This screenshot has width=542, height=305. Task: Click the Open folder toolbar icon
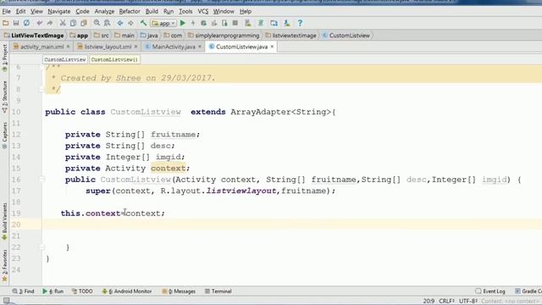click(6, 23)
